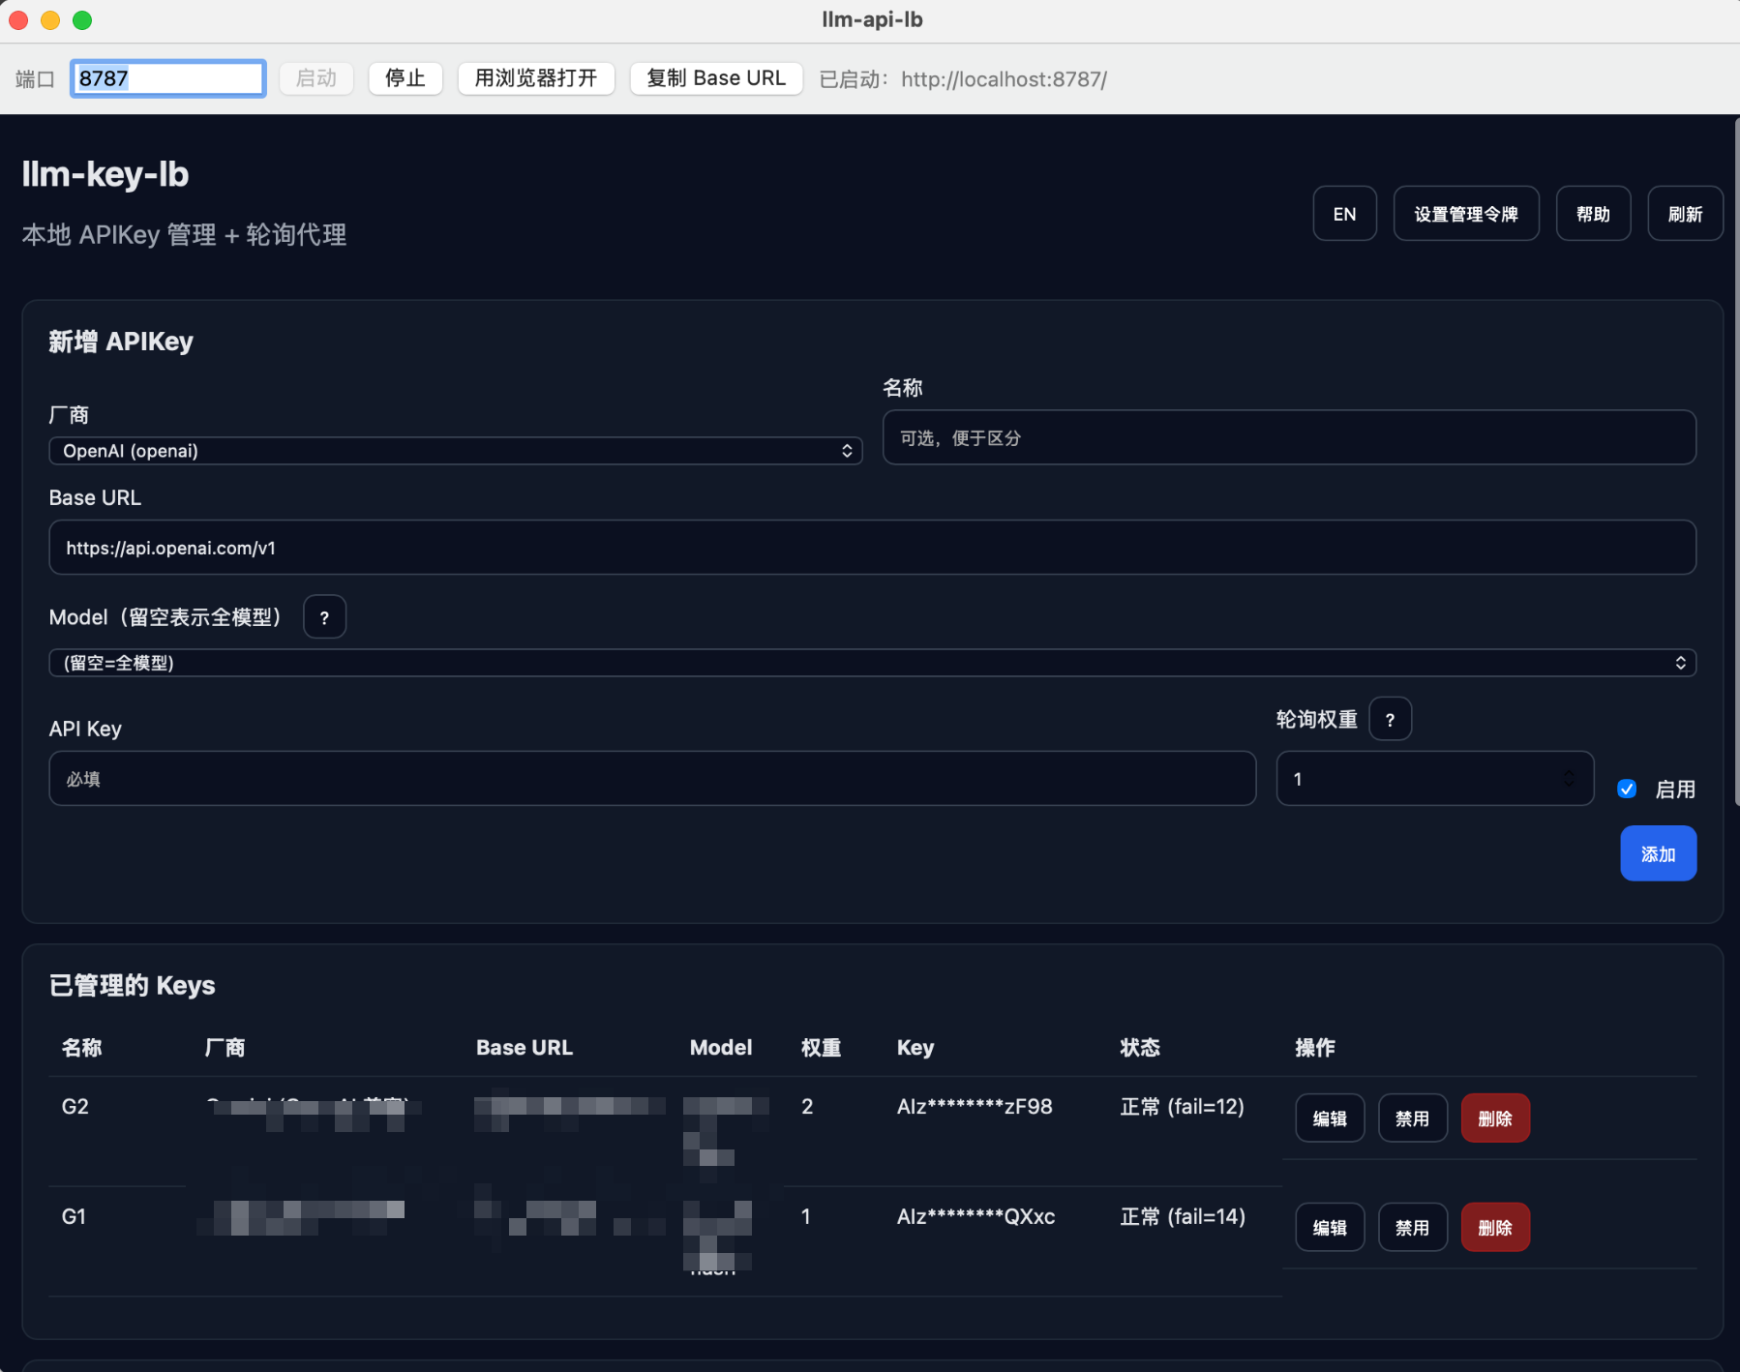Open the 厂商 vendor dropdown
Screen dimensions: 1740x1372
click(x=455, y=450)
